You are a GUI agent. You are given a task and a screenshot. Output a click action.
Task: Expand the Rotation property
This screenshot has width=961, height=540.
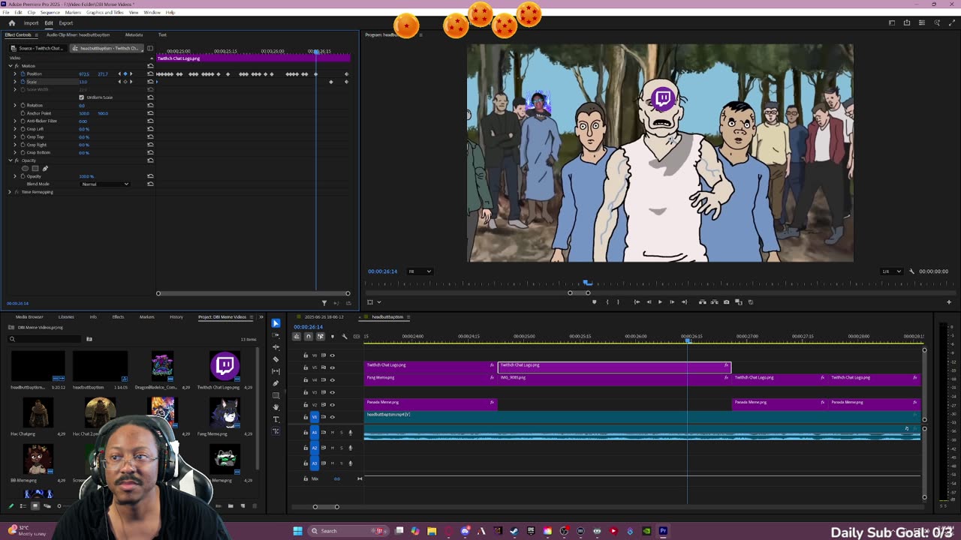pos(15,105)
